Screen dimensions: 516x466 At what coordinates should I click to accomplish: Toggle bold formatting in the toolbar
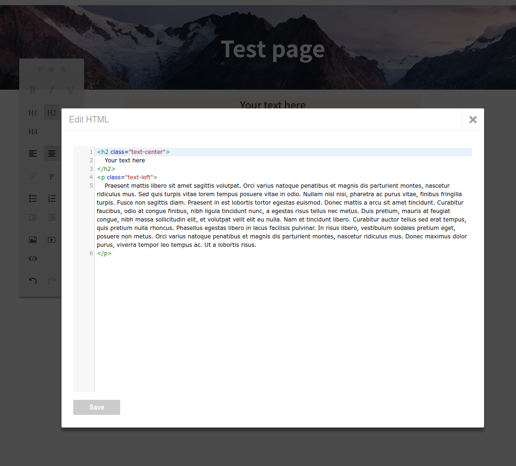coord(32,90)
